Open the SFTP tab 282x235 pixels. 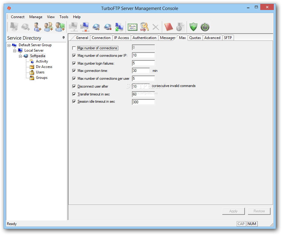point(228,38)
